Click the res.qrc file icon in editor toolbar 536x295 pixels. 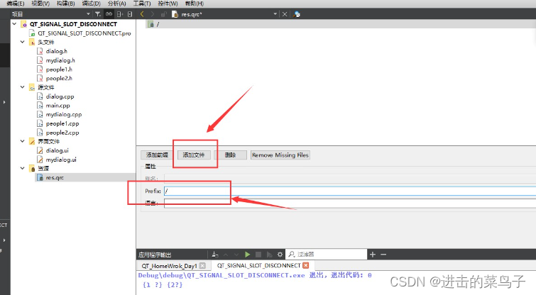coord(175,14)
